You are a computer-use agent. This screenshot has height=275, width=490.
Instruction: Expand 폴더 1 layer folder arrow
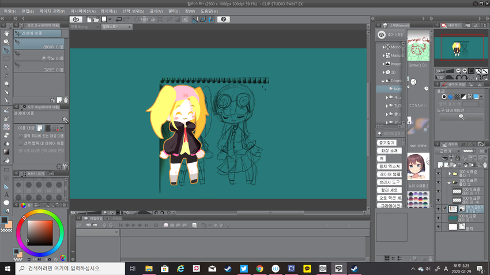coord(450,174)
